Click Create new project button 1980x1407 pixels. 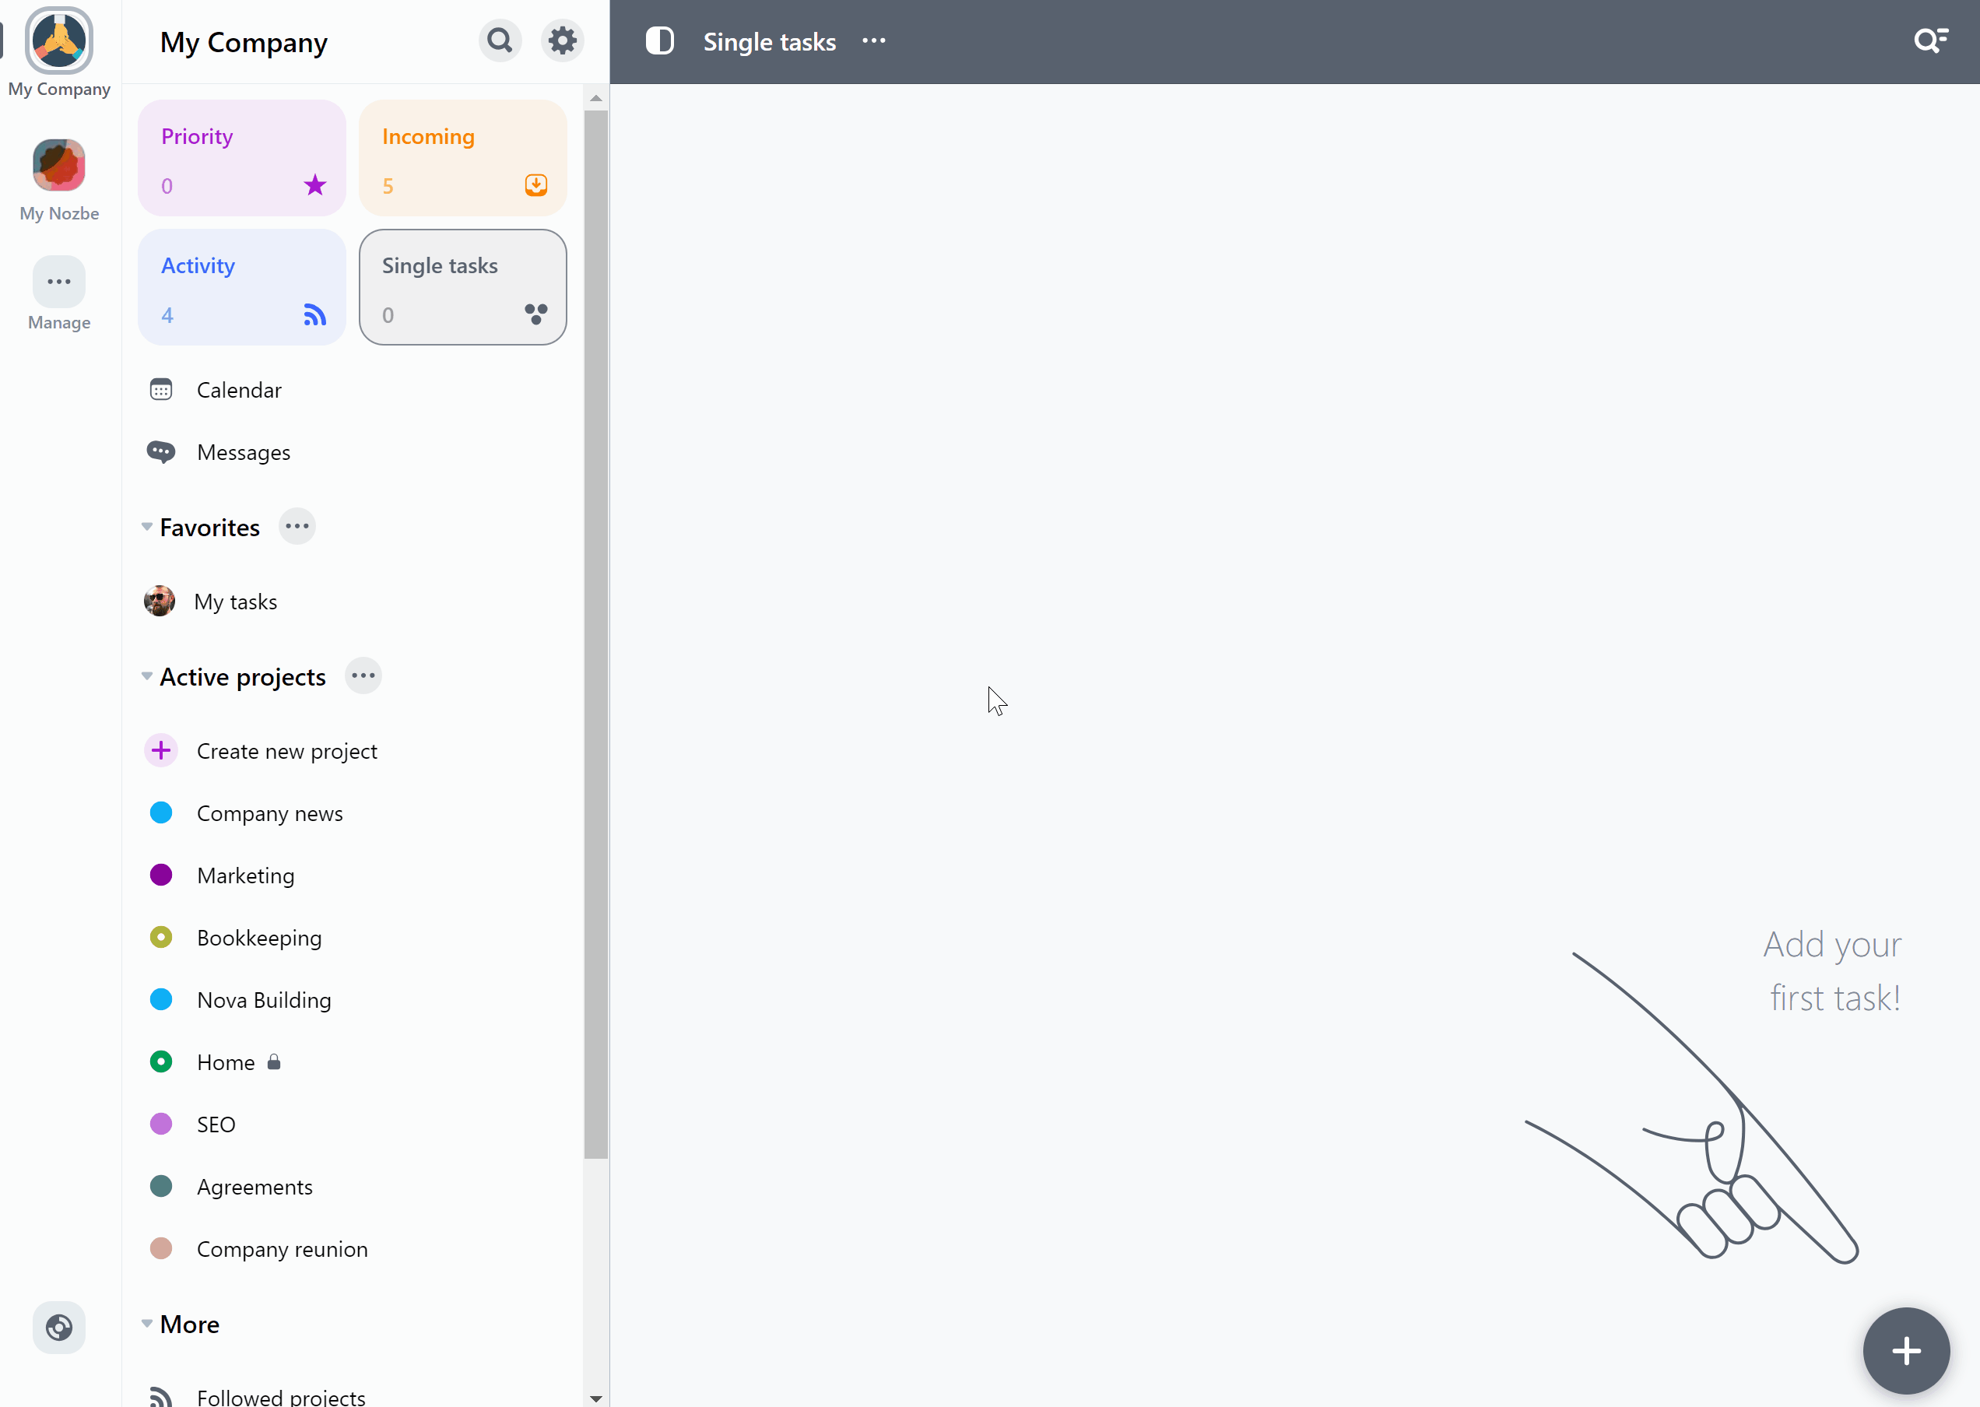pyautogui.click(x=286, y=749)
